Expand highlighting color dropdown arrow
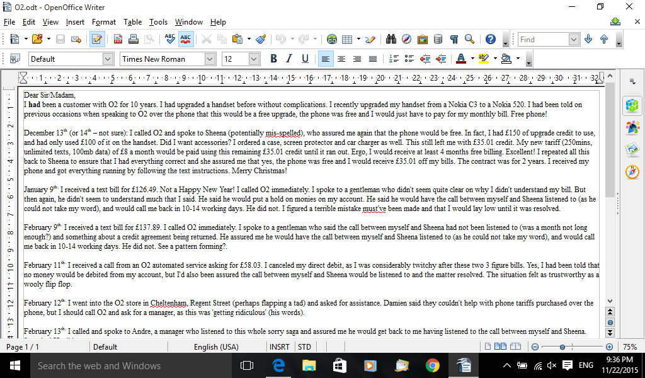This screenshot has height=378, width=645. point(495,59)
